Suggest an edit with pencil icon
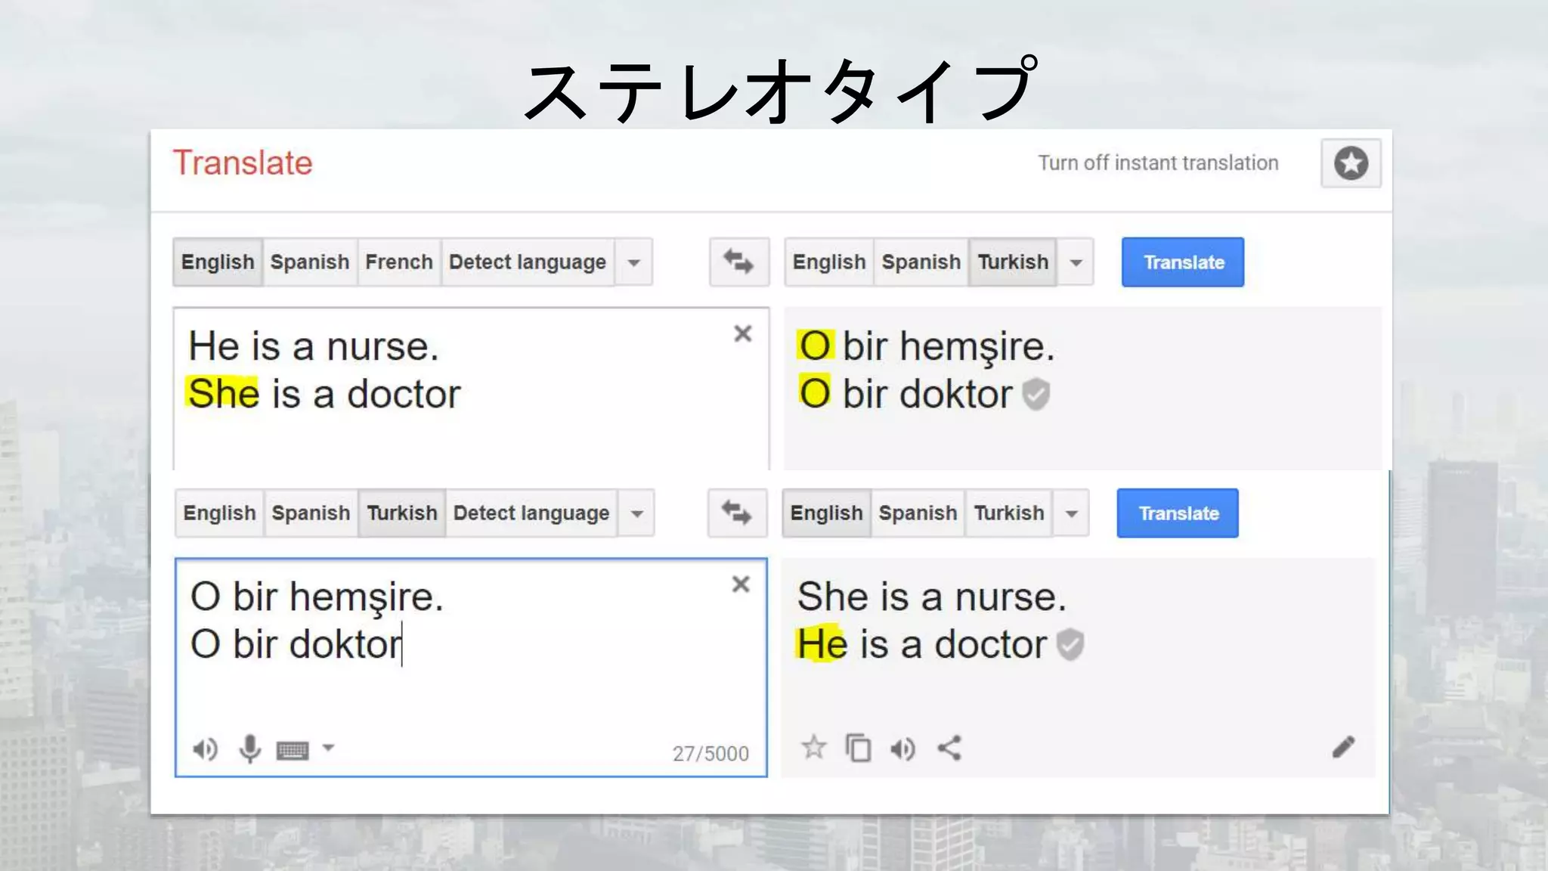 pyautogui.click(x=1343, y=748)
